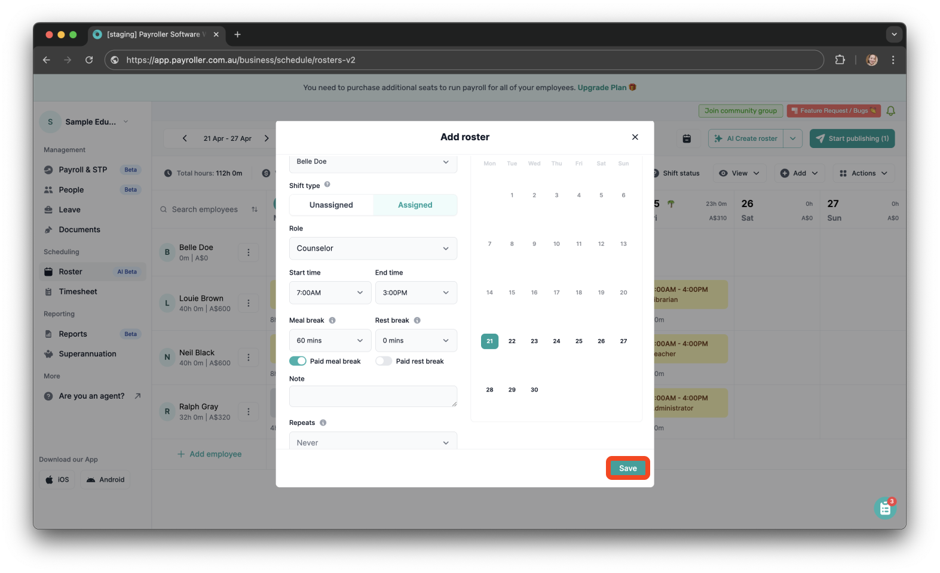This screenshot has width=940, height=573.
Task: Open the browser extensions puzzle icon
Action: (840, 60)
